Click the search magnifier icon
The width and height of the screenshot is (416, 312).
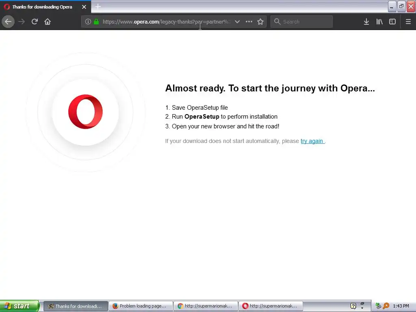tap(277, 22)
